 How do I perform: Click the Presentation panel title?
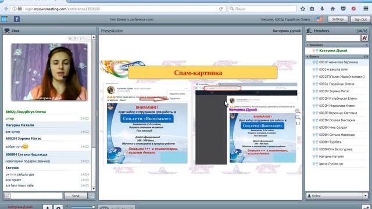(x=112, y=31)
